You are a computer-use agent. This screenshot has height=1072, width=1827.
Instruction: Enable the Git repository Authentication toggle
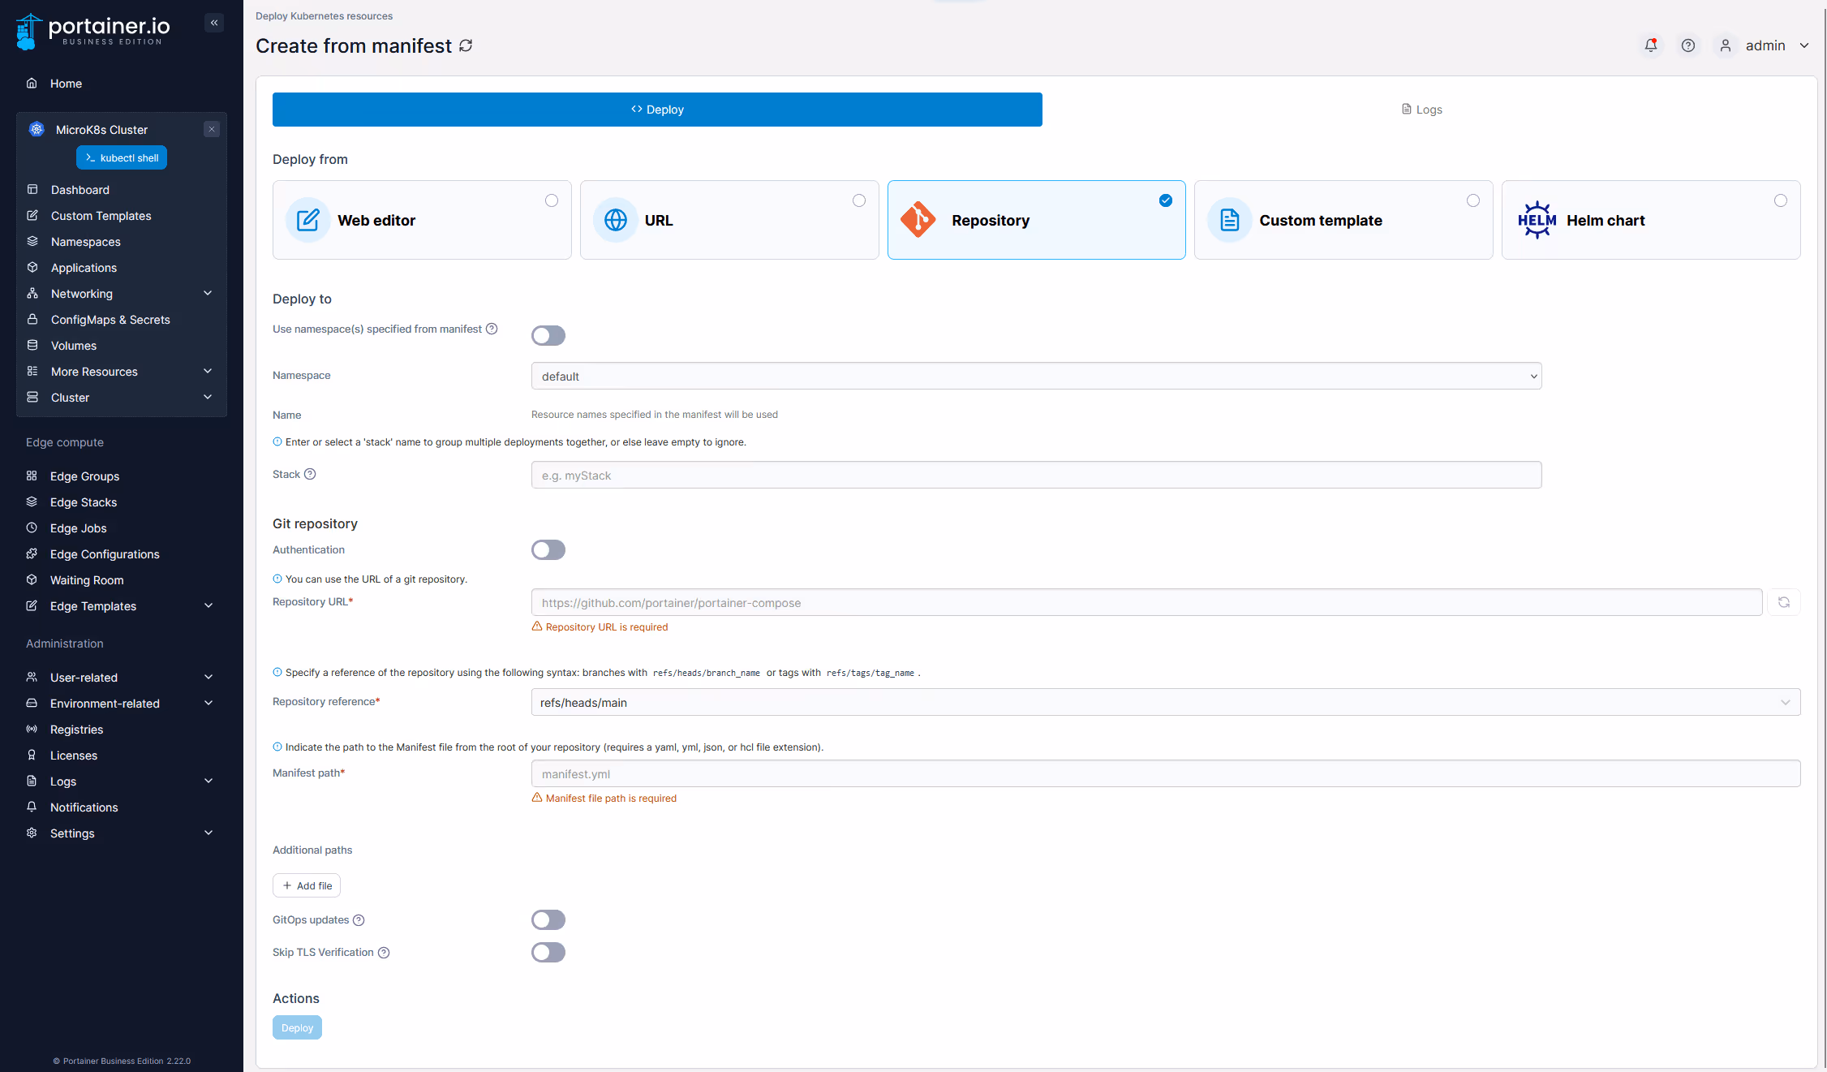(x=548, y=549)
